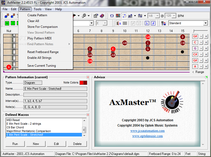Click the A# note on fret 10

(x=125, y=43)
